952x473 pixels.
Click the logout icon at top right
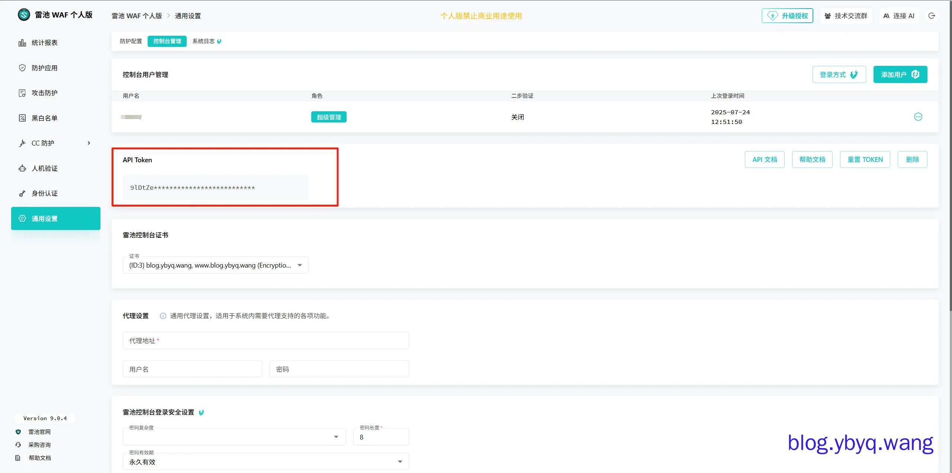pyautogui.click(x=932, y=16)
